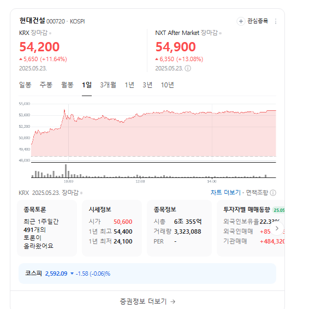Select the 1일 chart period tab

[87, 85]
